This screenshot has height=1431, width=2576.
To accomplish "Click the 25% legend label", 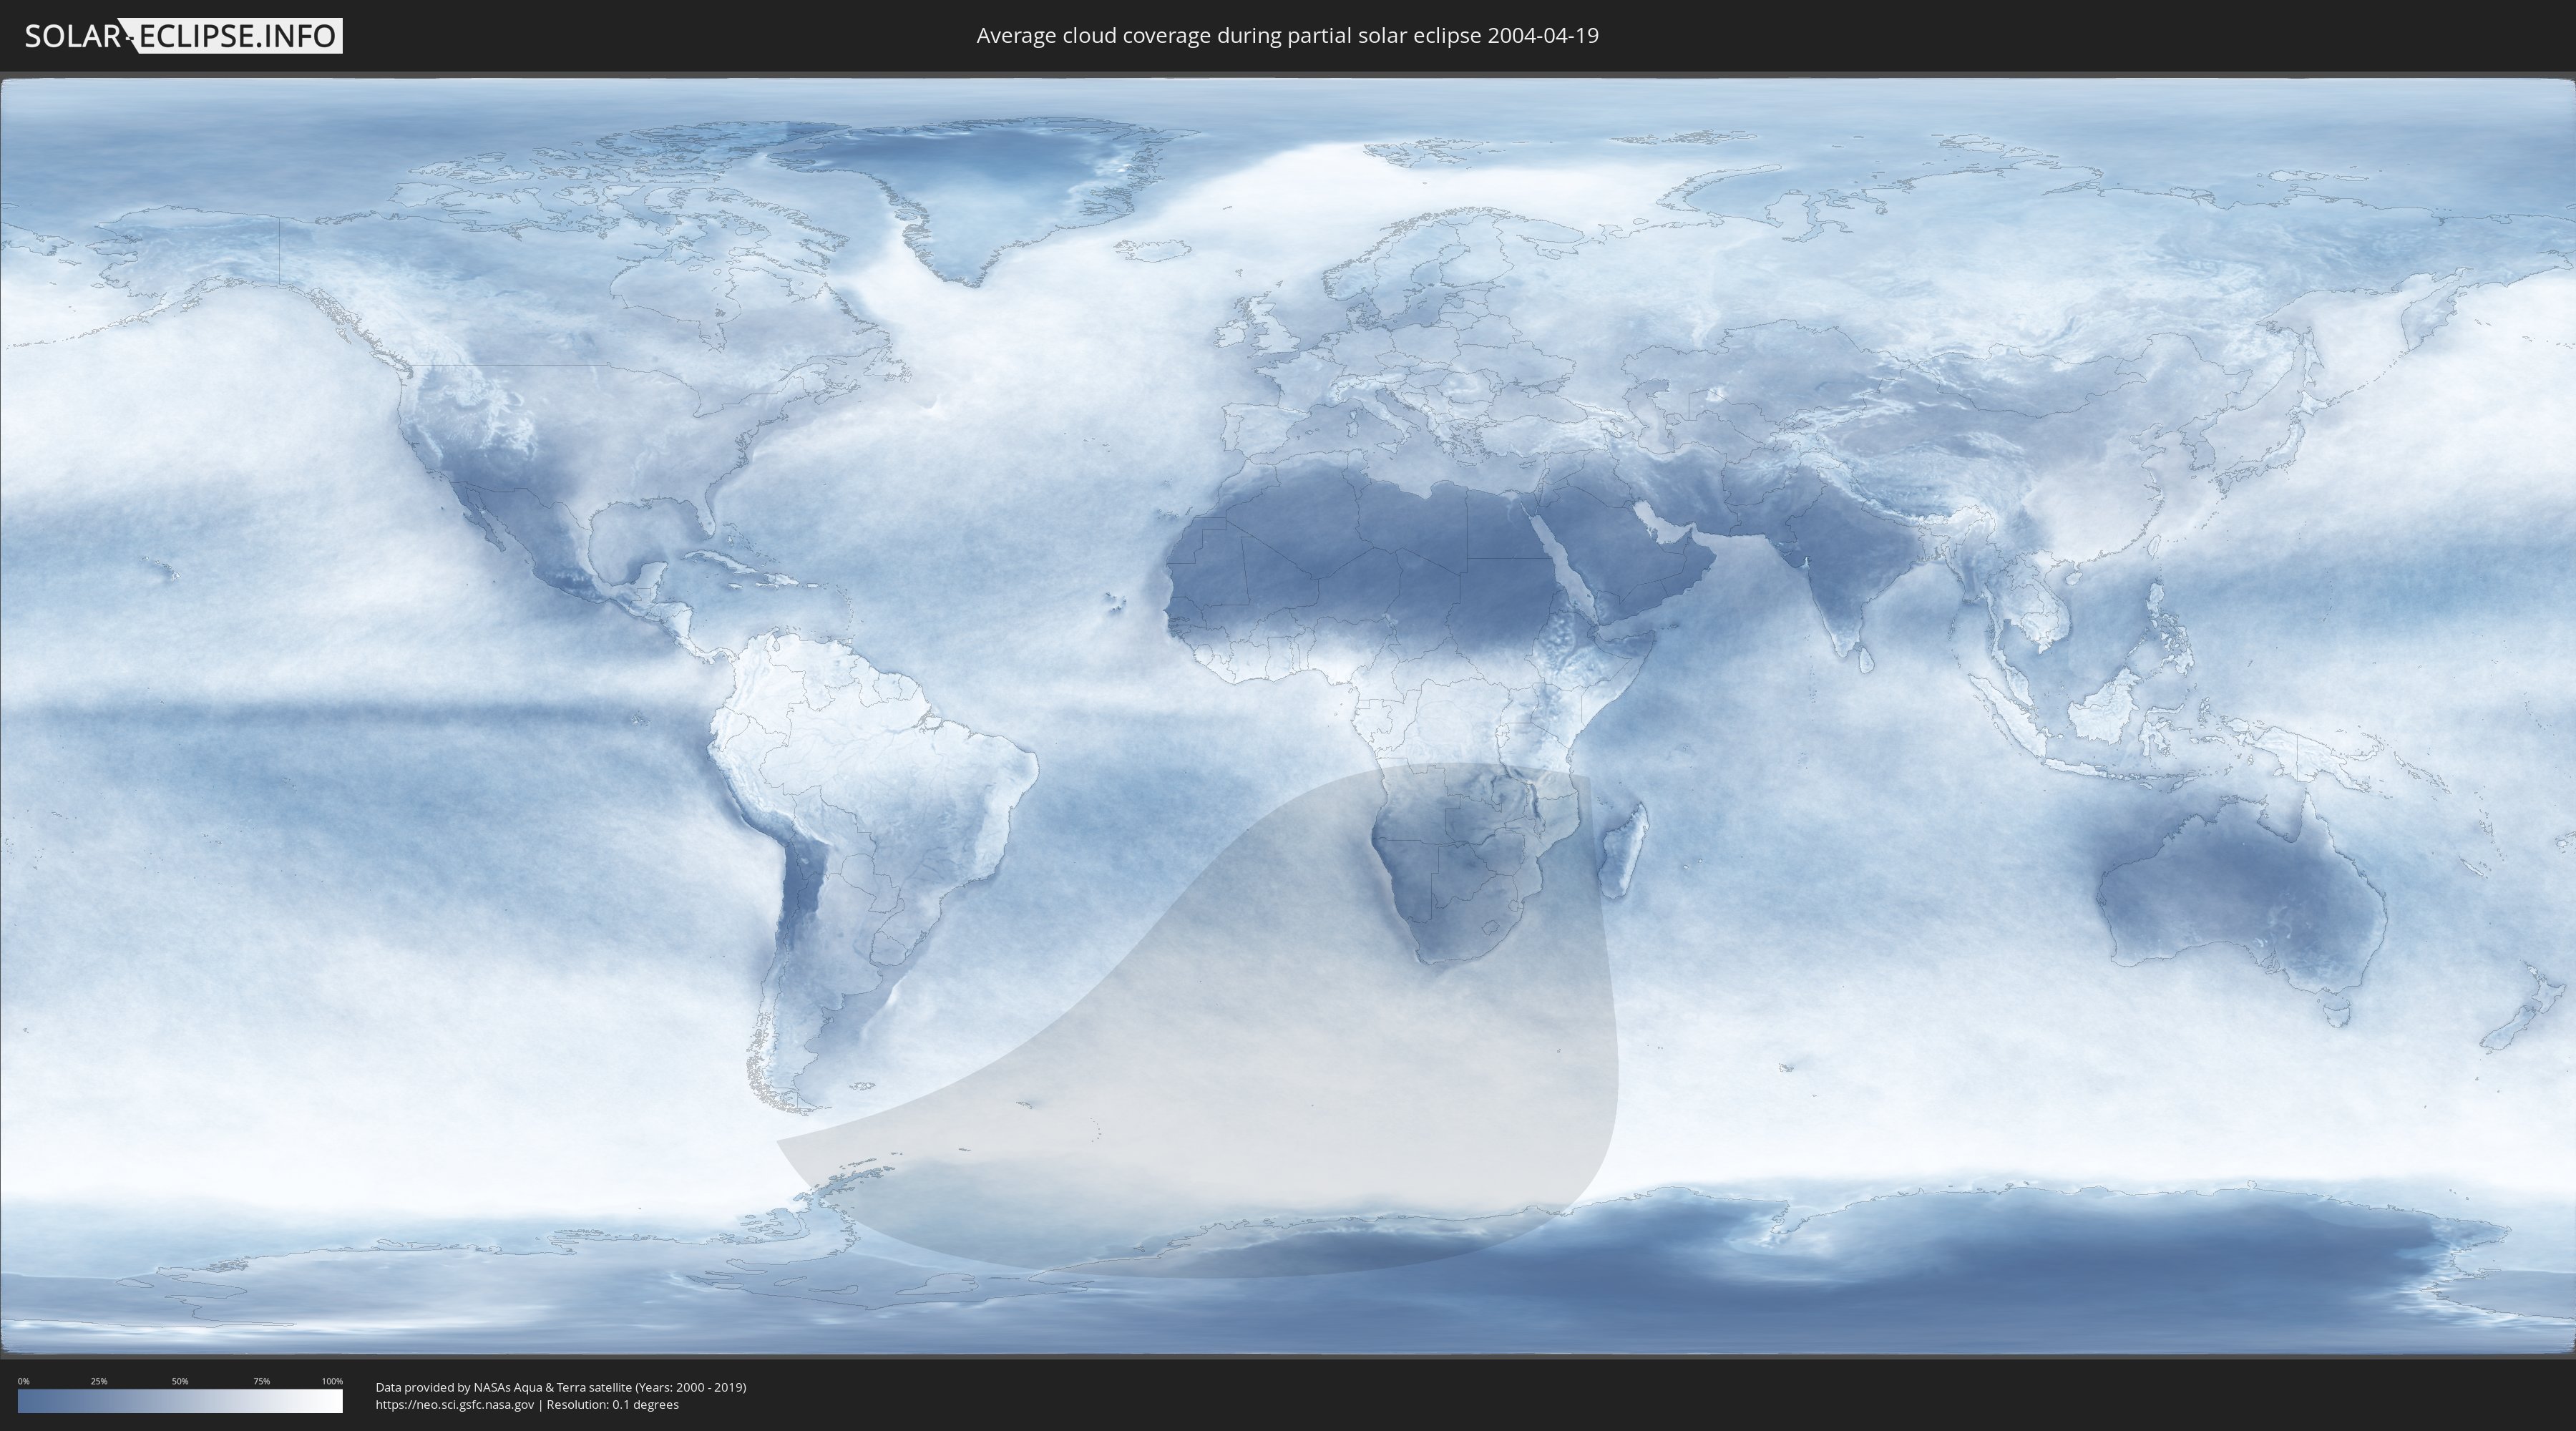I will [x=99, y=1381].
